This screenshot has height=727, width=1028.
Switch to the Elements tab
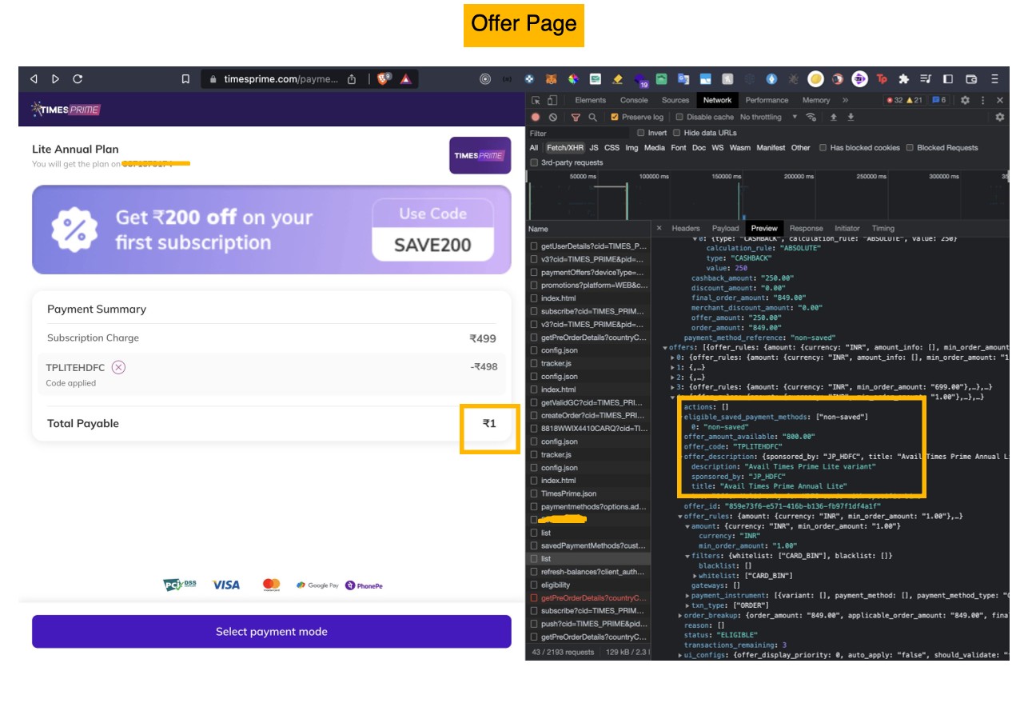(x=590, y=101)
